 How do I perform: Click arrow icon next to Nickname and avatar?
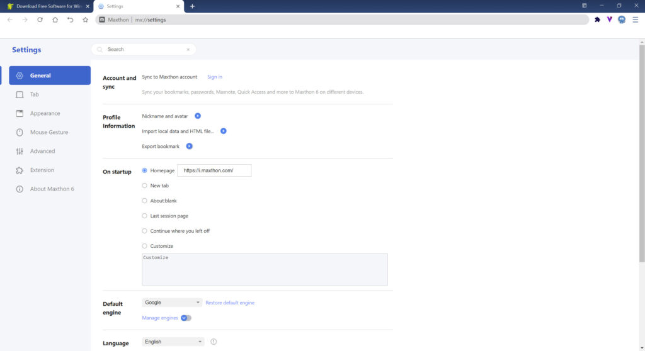coord(198,116)
